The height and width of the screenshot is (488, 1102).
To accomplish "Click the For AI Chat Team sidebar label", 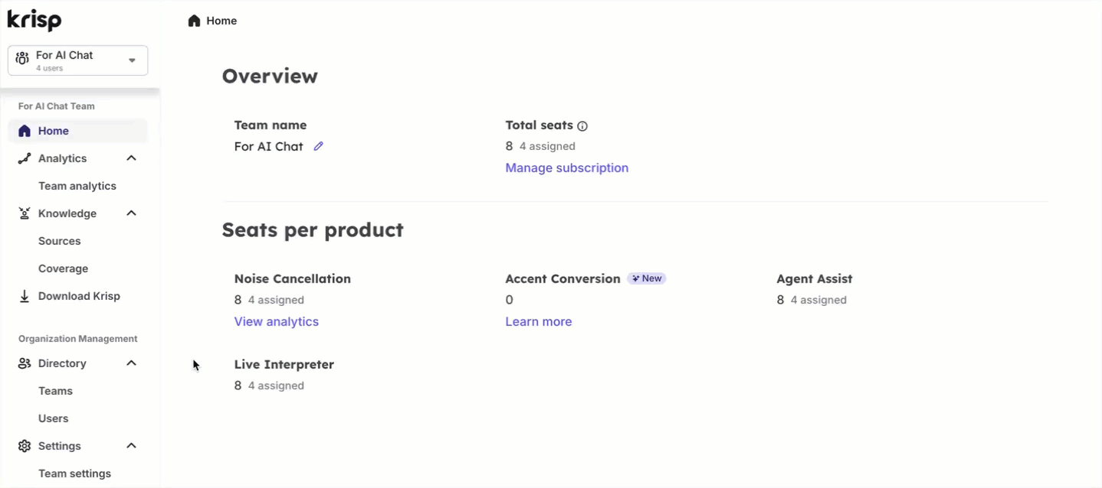I will click(x=57, y=106).
